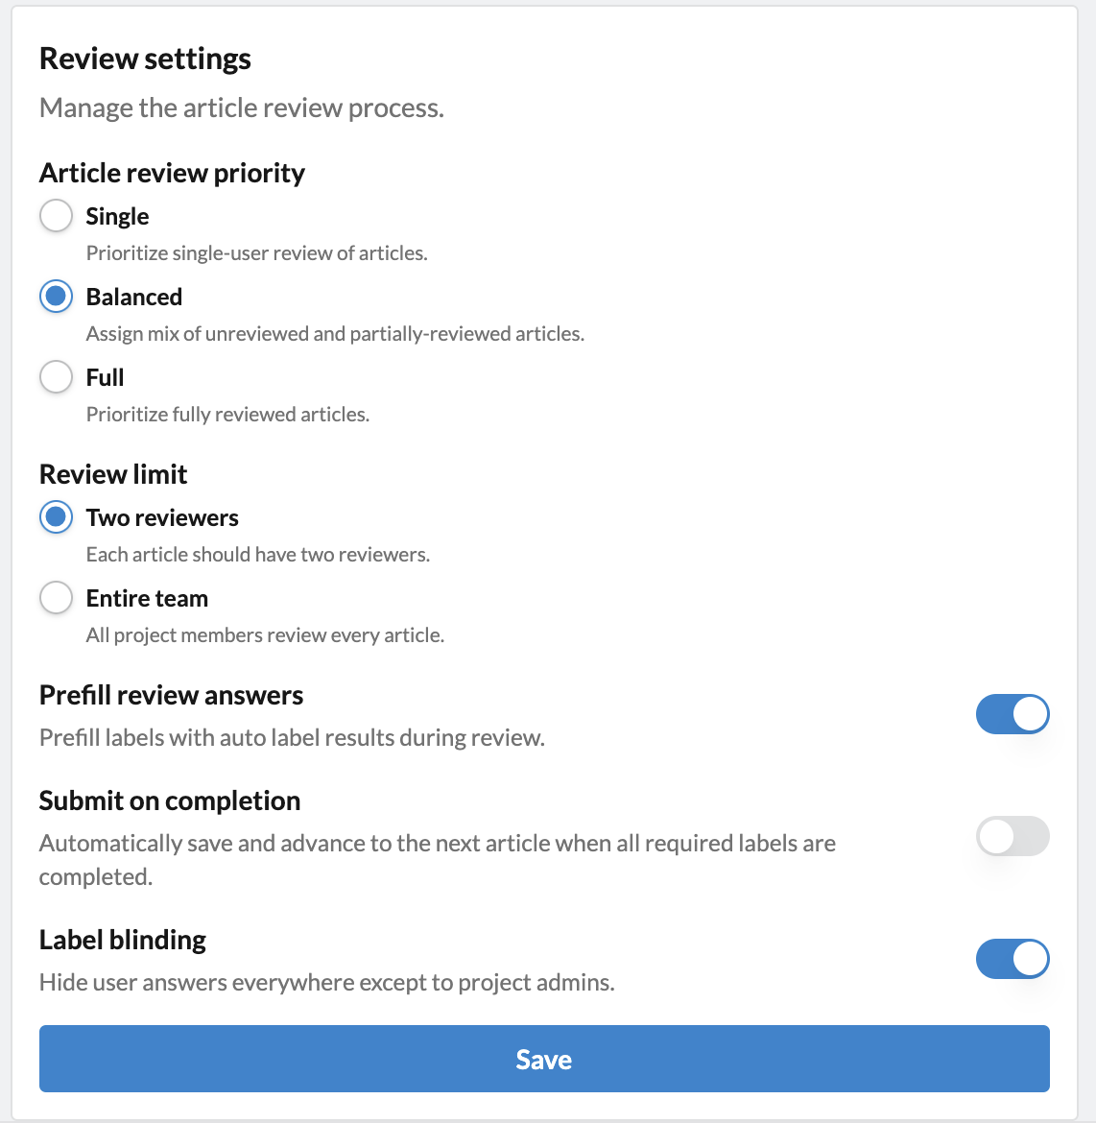Click the "Balanced" option label text
This screenshot has height=1123, width=1096.
pos(134,297)
